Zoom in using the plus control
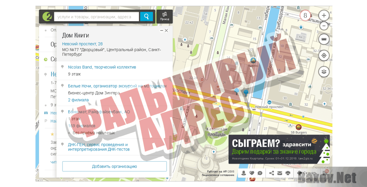 pos(324,15)
